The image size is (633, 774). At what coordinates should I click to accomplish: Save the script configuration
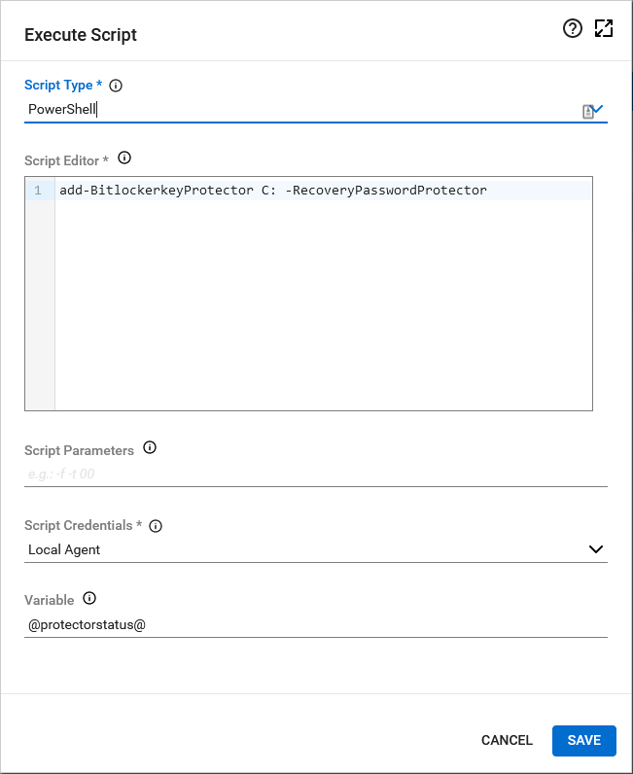(584, 741)
